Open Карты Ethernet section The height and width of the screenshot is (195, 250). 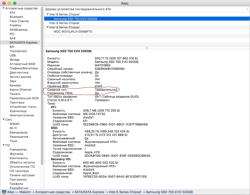pyautogui.click(x=21, y=90)
